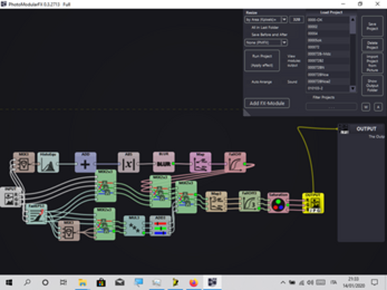Select the purple Map node

tap(200, 162)
